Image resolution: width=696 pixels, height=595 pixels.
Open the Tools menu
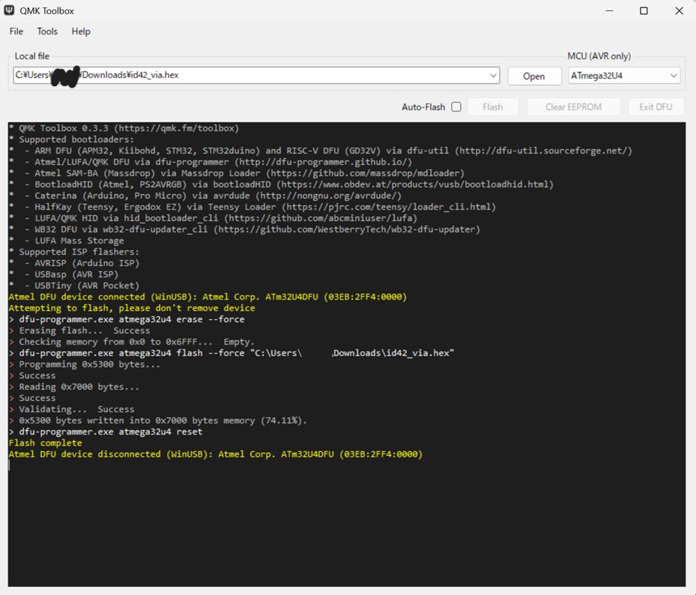[x=47, y=31]
